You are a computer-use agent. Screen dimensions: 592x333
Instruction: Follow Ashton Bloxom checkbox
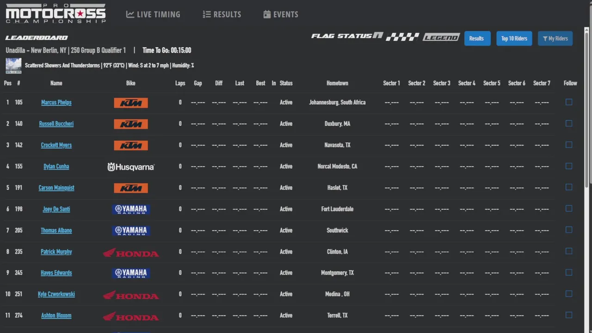click(x=569, y=315)
